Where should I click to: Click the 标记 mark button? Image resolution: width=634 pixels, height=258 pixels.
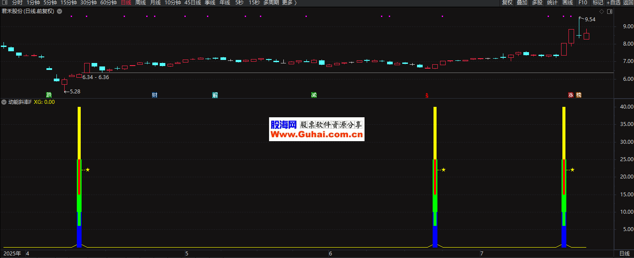[x=598, y=3]
